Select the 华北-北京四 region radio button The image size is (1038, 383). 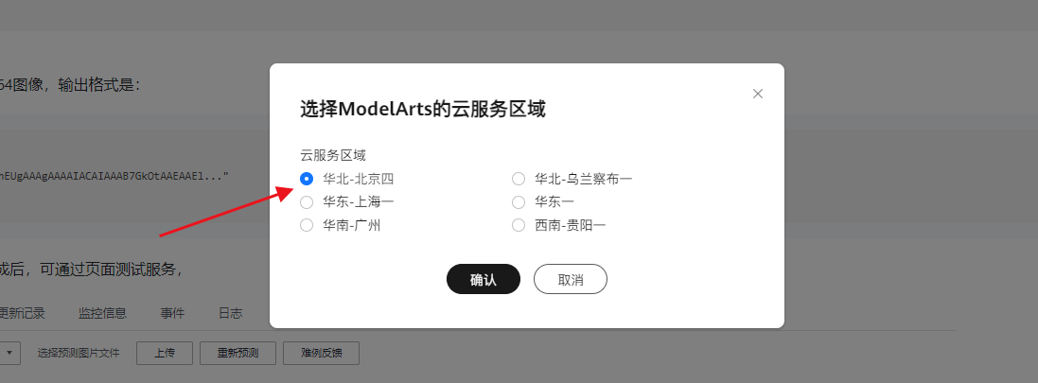click(307, 179)
